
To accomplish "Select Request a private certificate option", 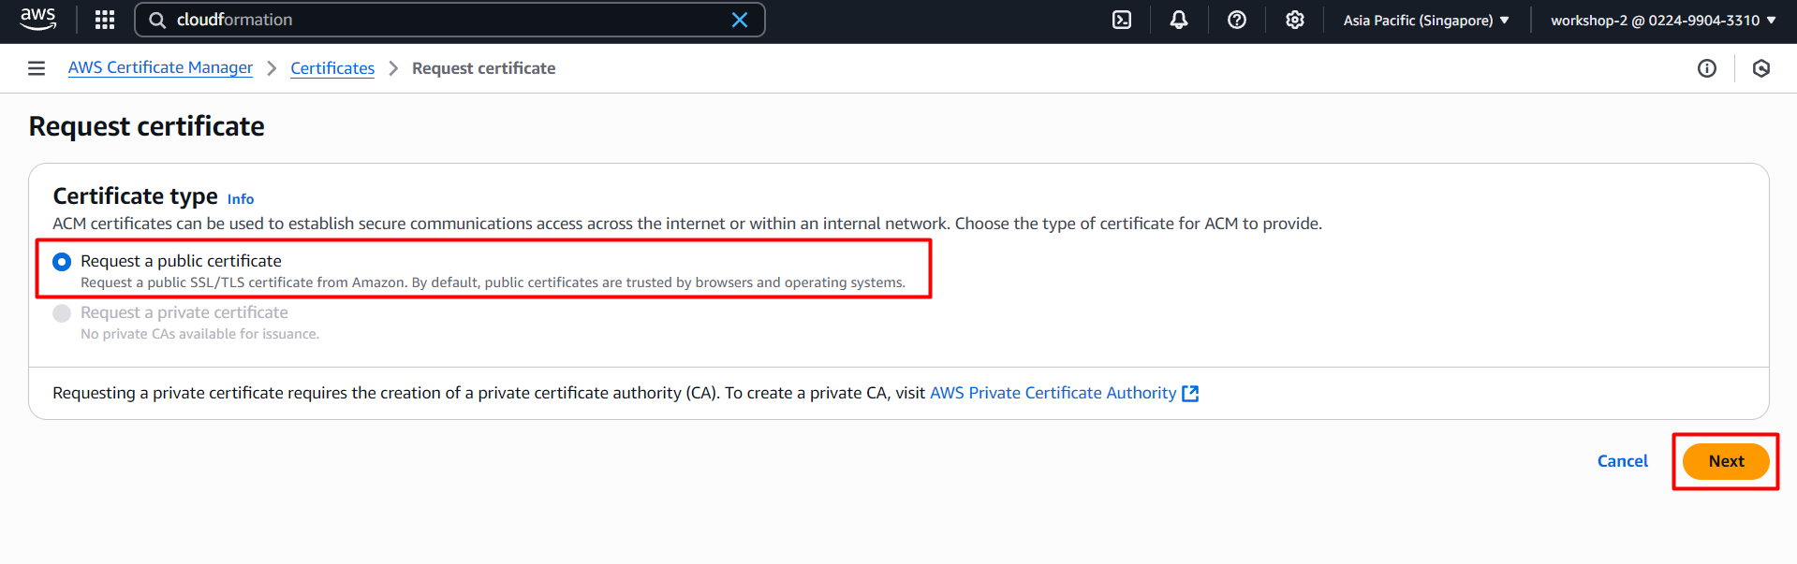I will [x=62, y=313].
